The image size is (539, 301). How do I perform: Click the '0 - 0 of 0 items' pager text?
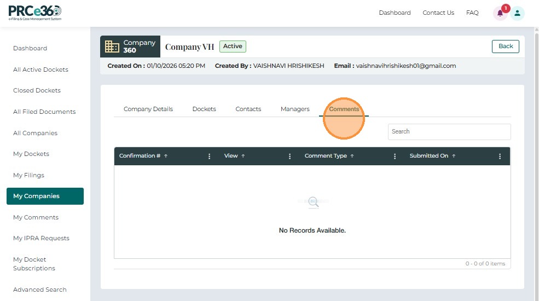point(485,264)
